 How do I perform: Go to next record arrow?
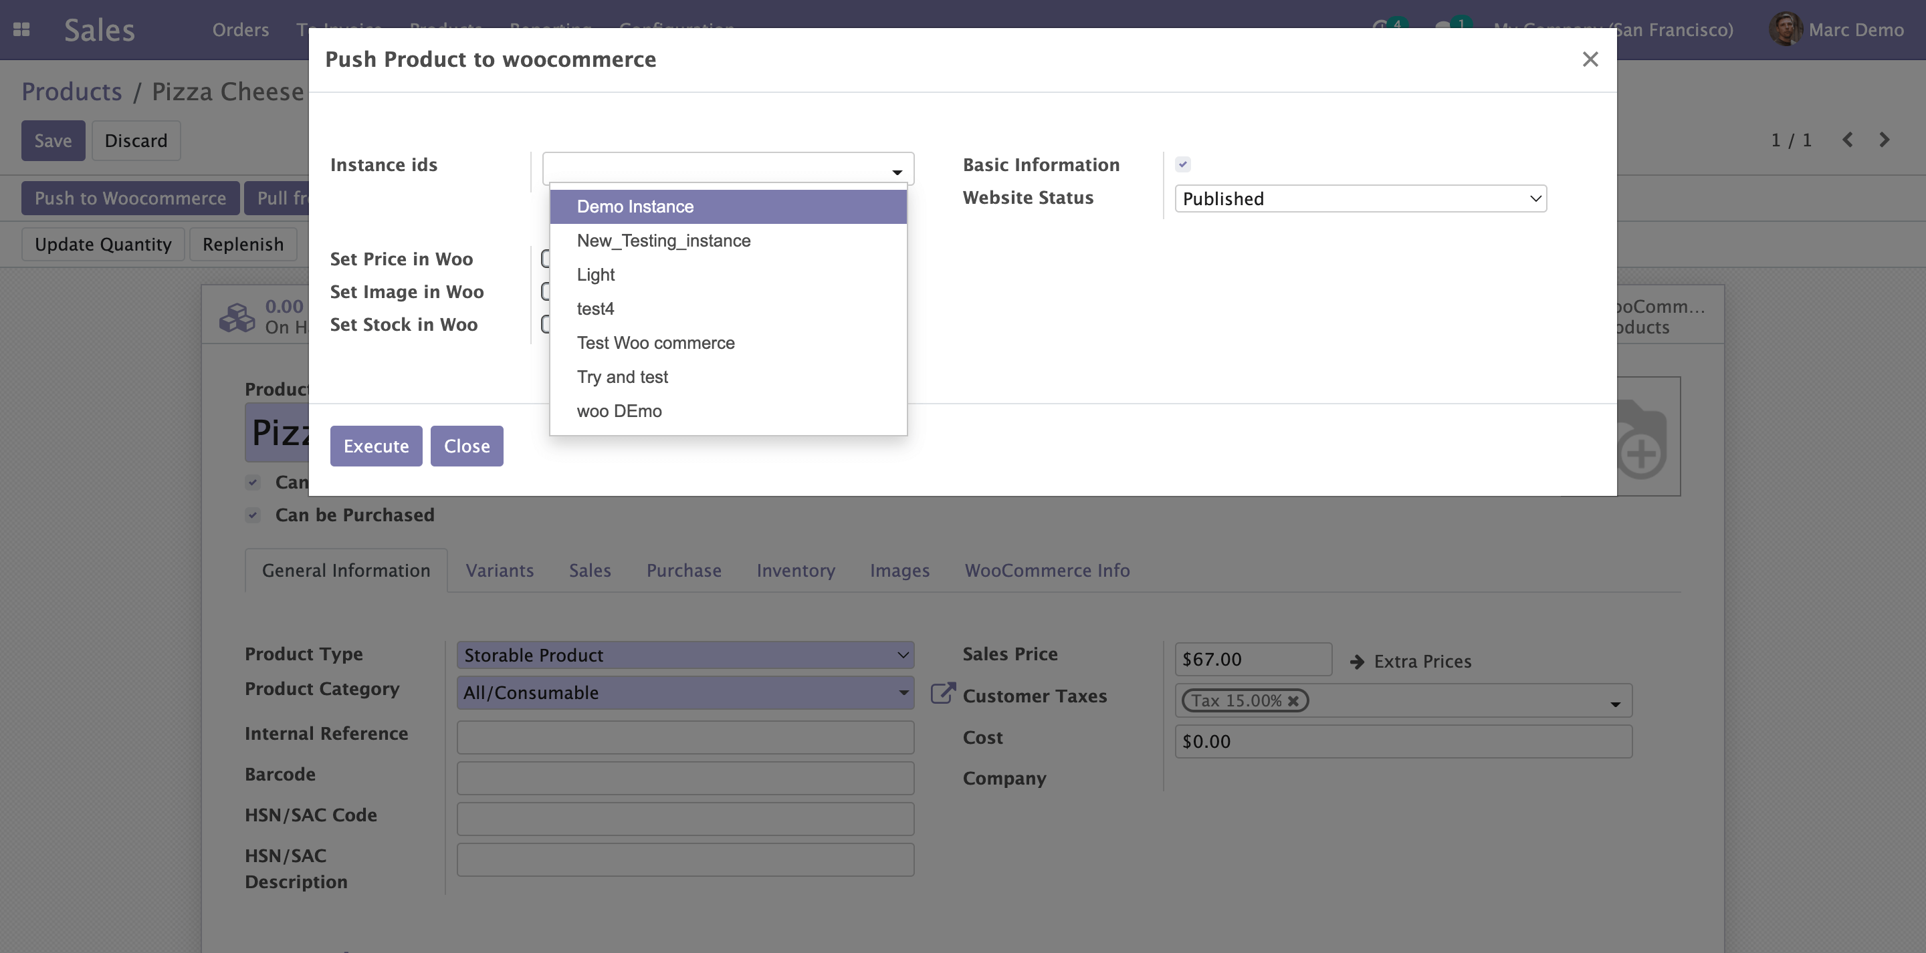tap(1884, 140)
